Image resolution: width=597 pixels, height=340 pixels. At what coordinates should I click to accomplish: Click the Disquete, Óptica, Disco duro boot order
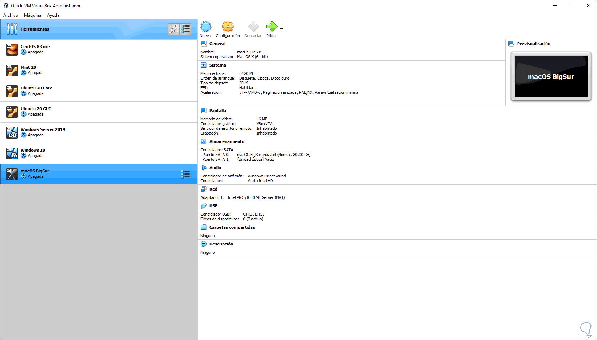(264, 78)
